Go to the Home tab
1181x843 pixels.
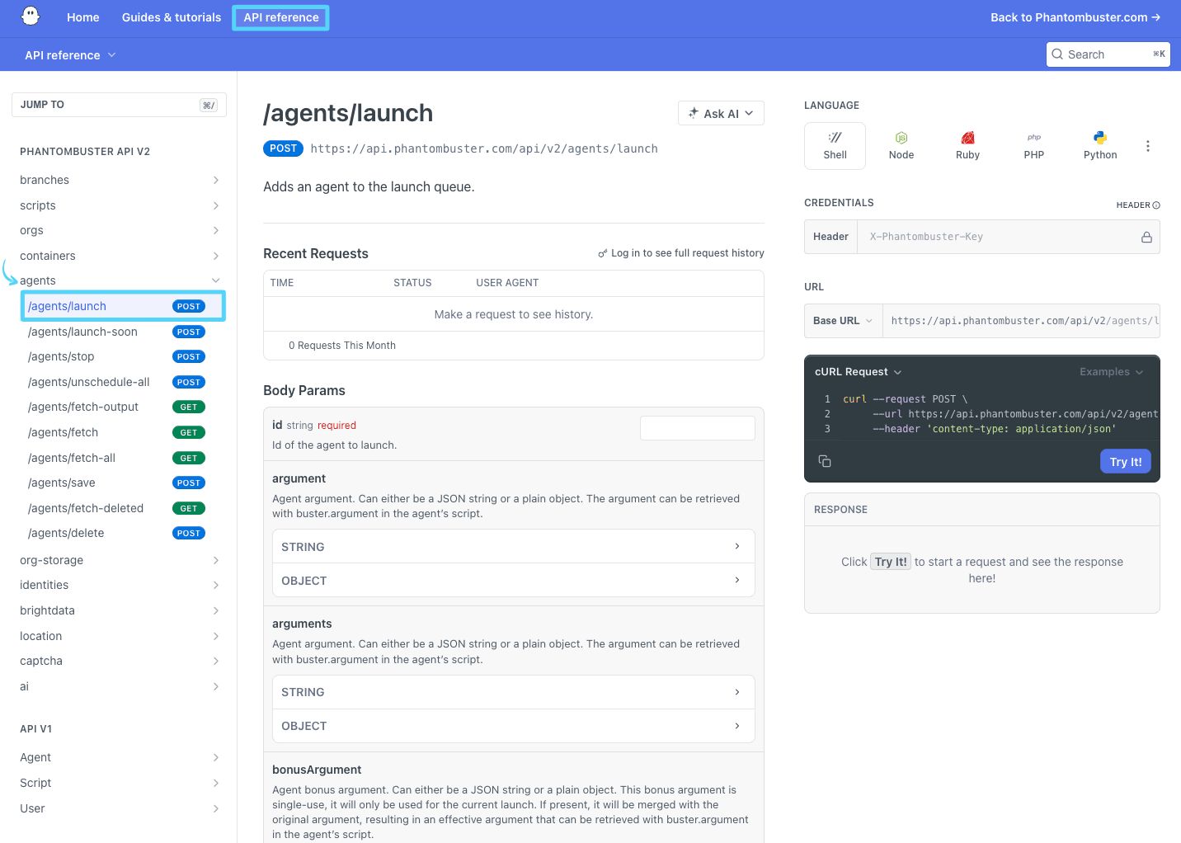(82, 17)
